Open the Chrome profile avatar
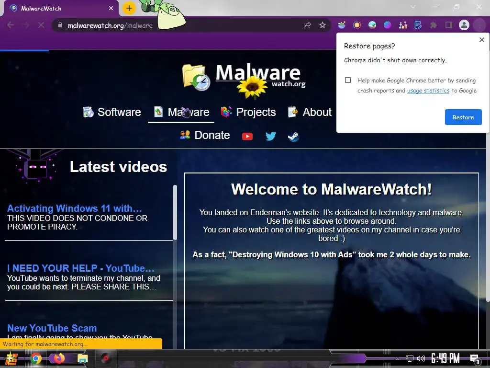490x368 pixels. tap(464, 25)
